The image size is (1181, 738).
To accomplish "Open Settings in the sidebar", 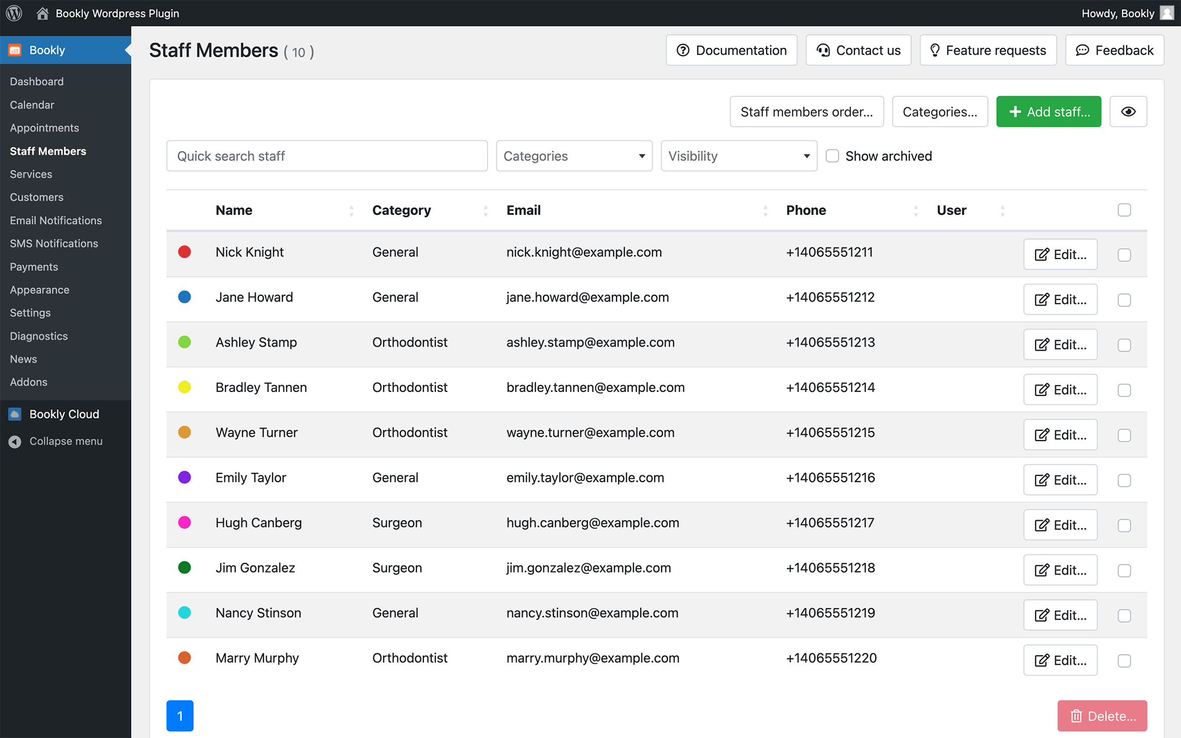I will 30,313.
